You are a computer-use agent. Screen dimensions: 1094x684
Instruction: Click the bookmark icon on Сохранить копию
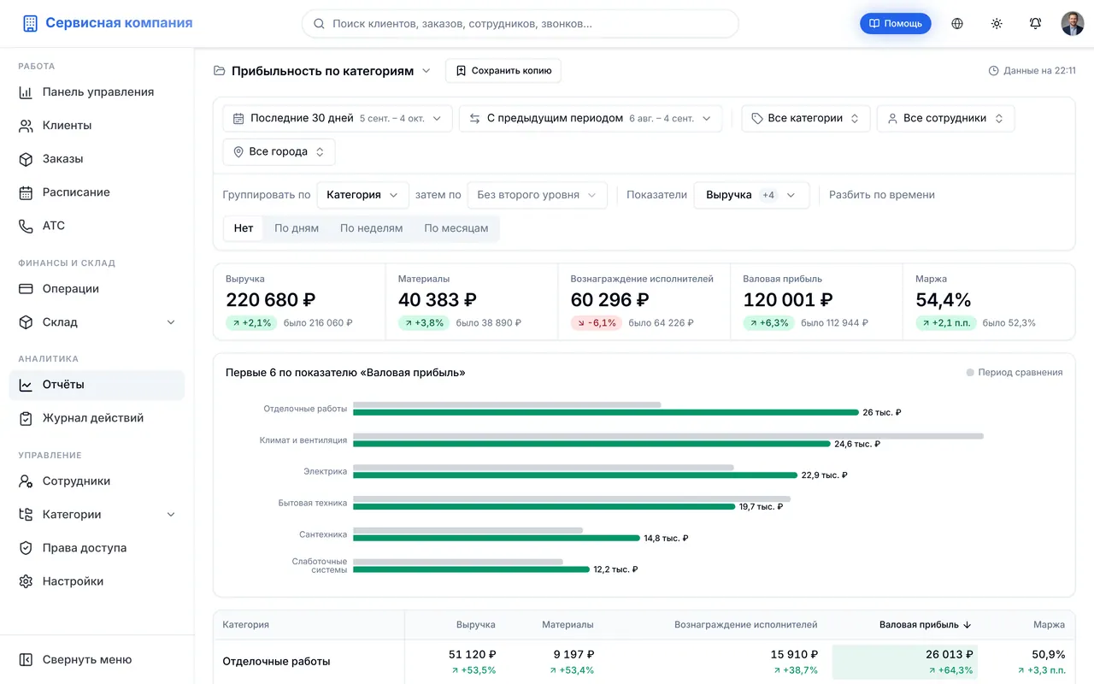pyautogui.click(x=461, y=71)
